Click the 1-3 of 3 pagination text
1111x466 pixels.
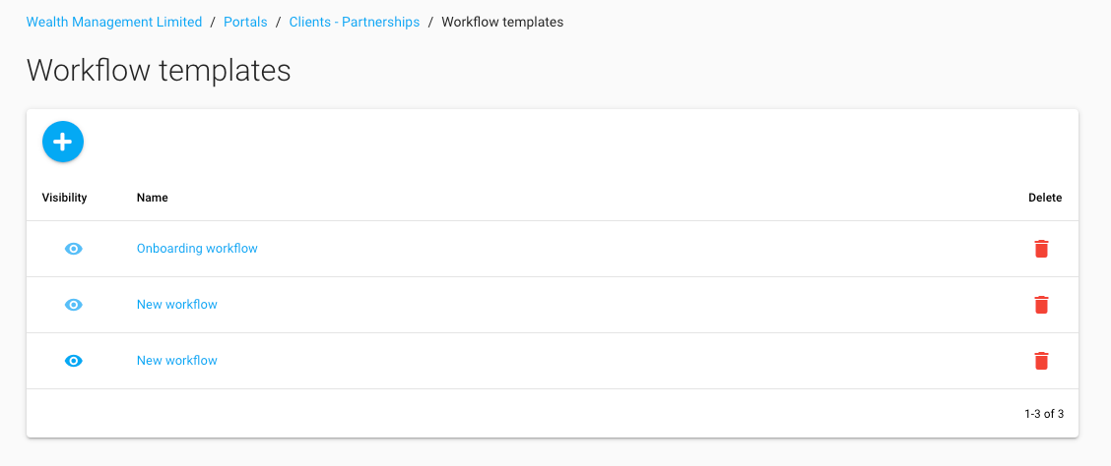[x=1044, y=414]
